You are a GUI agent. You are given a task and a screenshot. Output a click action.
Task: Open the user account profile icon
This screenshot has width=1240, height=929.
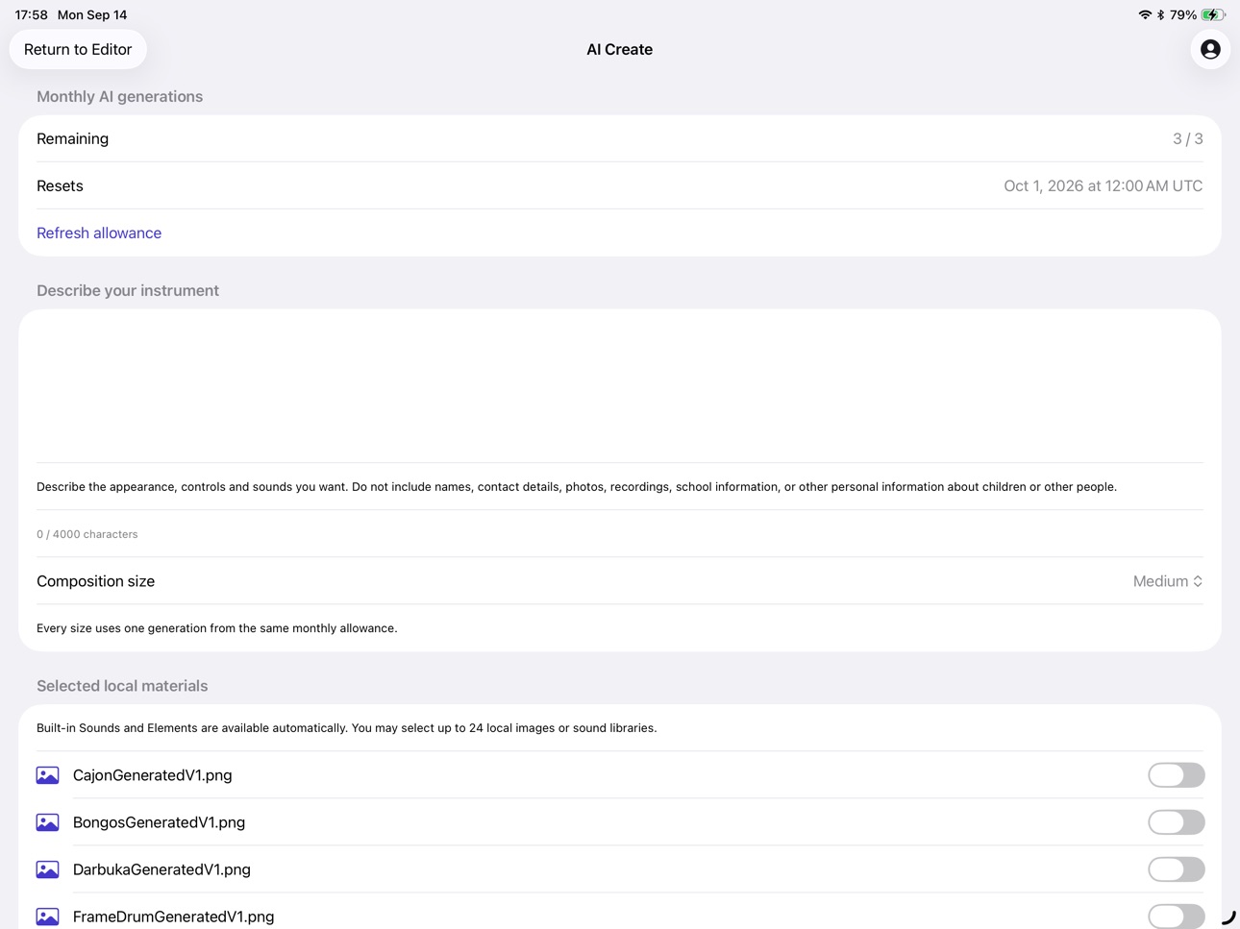coord(1210,49)
